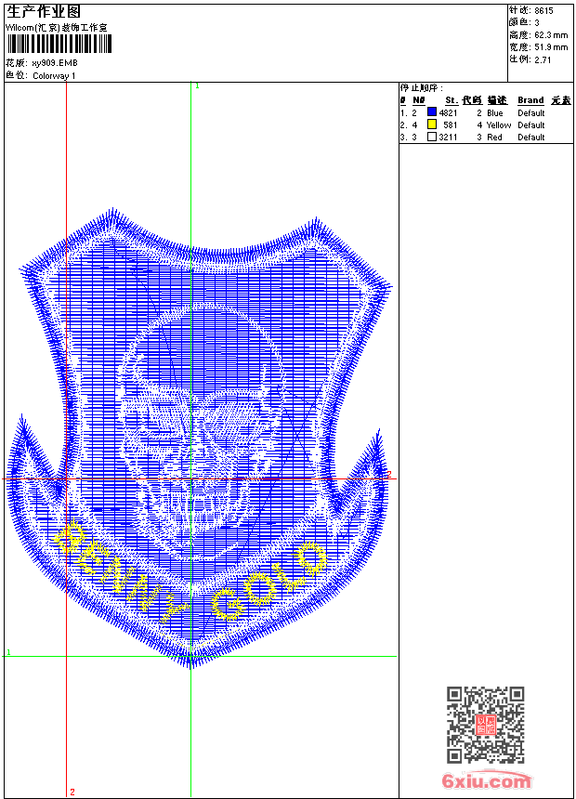This screenshot has width=576, height=799.
Task: Click the Red description text
Action: pos(494,138)
